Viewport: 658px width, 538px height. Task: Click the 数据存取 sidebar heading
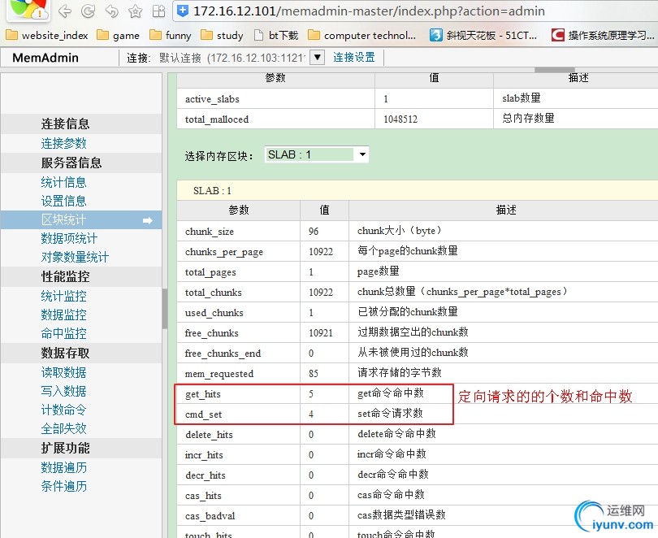pyautogui.click(x=66, y=353)
